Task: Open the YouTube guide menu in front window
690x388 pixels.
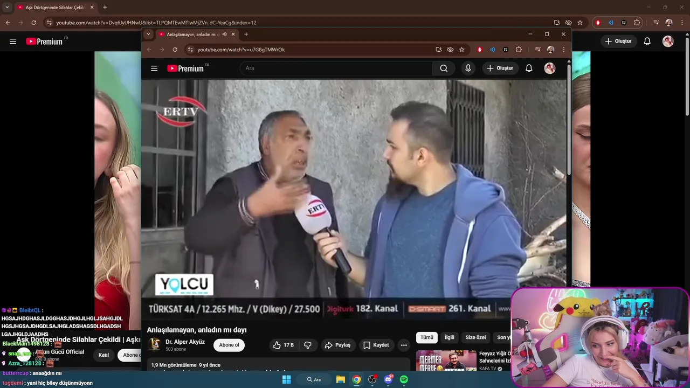Action: (x=154, y=68)
